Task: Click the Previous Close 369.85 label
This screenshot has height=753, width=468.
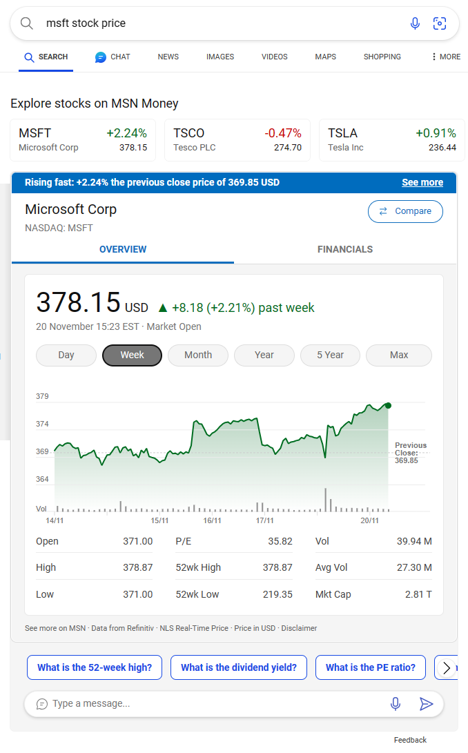Action: (x=410, y=453)
